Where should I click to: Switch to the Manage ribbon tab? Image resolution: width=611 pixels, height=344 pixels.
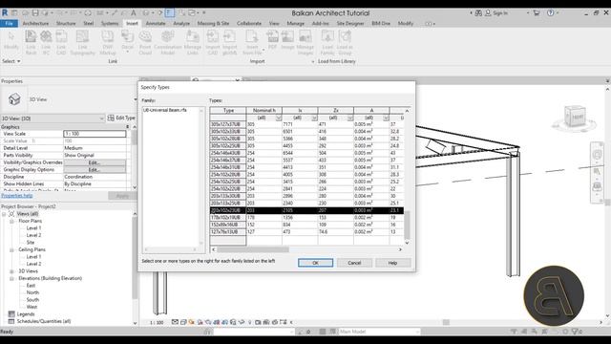pyautogui.click(x=295, y=23)
